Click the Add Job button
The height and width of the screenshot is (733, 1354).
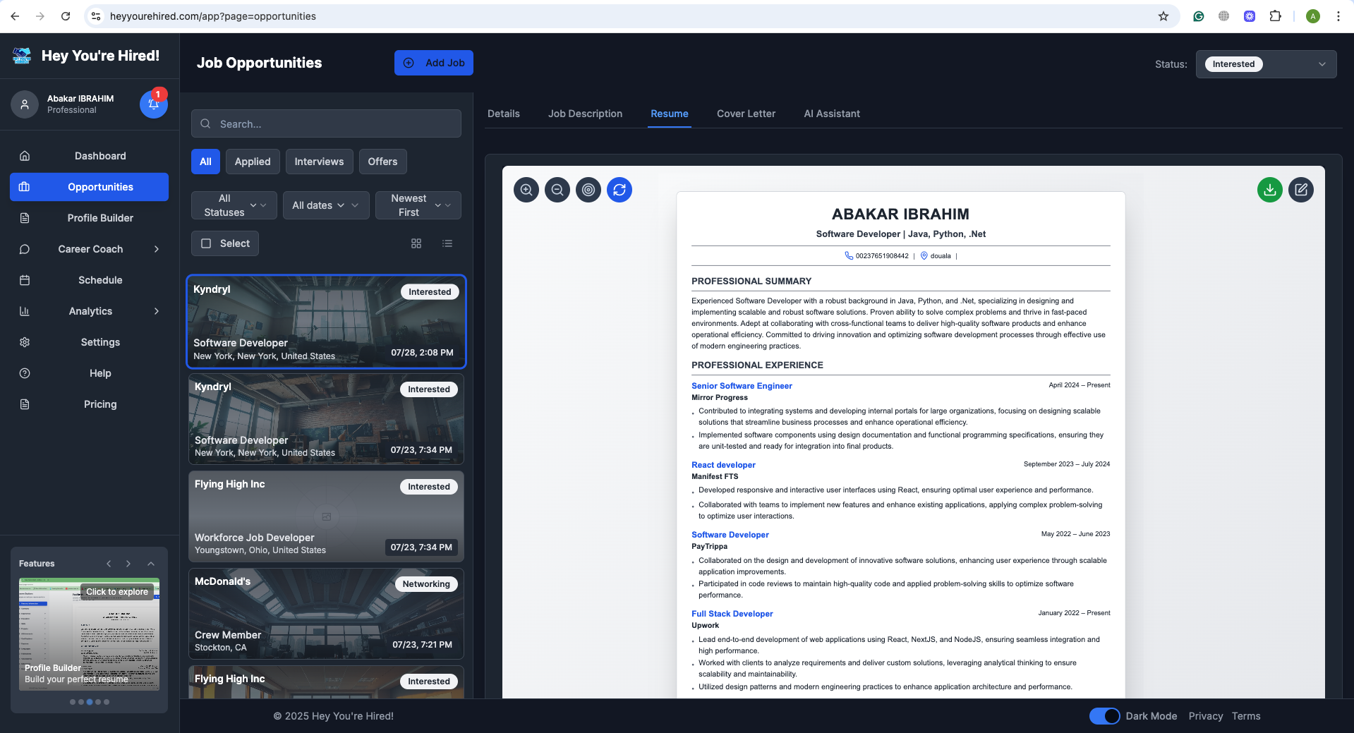pyautogui.click(x=434, y=63)
